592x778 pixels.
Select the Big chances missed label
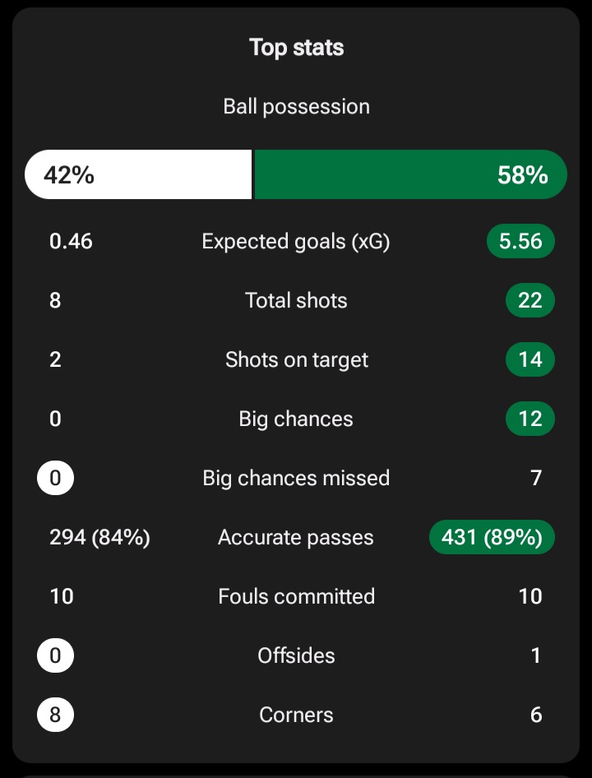(296, 479)
